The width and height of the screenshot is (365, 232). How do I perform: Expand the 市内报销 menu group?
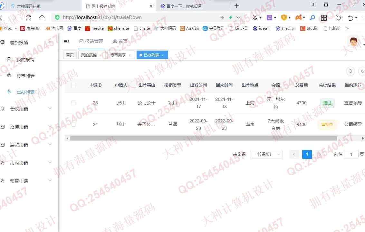tap(50, 162)
